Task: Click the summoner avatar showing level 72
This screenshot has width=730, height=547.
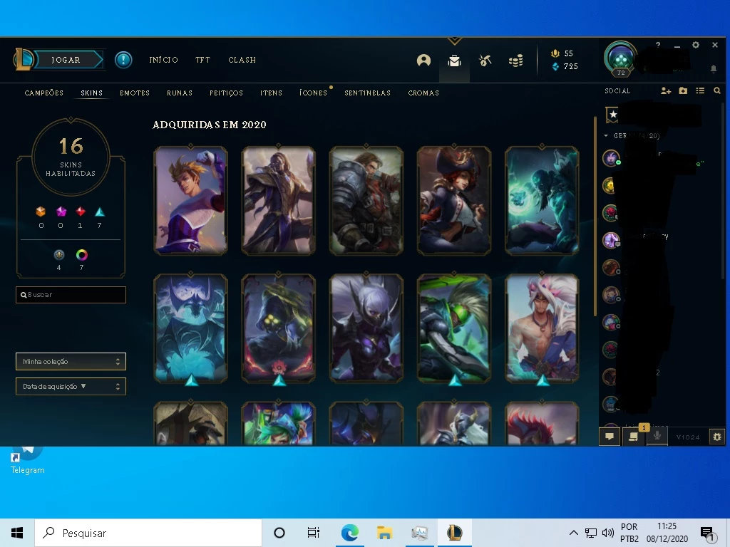Action: [621, 58]
